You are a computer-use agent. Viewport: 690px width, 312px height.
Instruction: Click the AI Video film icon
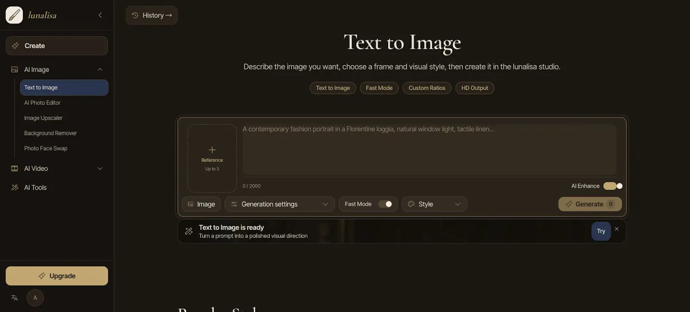tap(15, 168)
